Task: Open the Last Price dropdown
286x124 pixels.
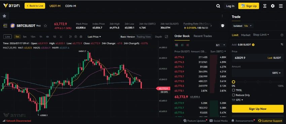Action: tap(94, 37)
